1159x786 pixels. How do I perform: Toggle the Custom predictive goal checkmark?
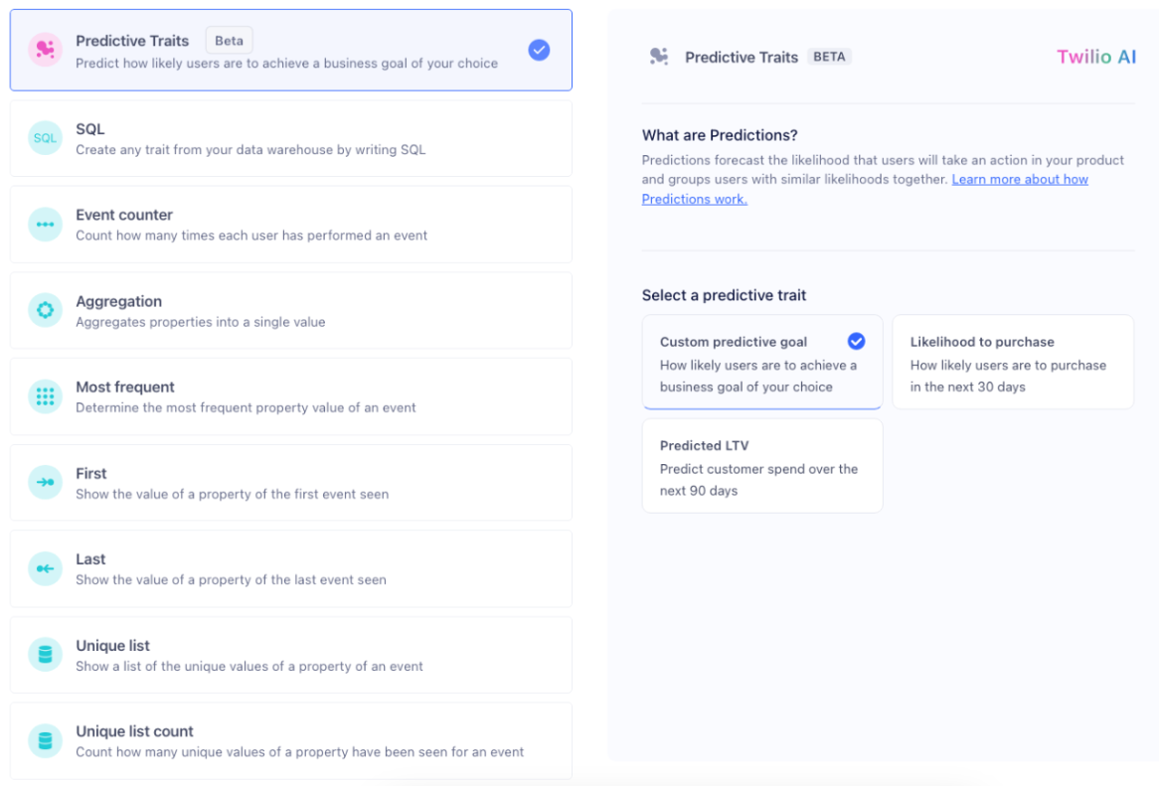point(856,342)
